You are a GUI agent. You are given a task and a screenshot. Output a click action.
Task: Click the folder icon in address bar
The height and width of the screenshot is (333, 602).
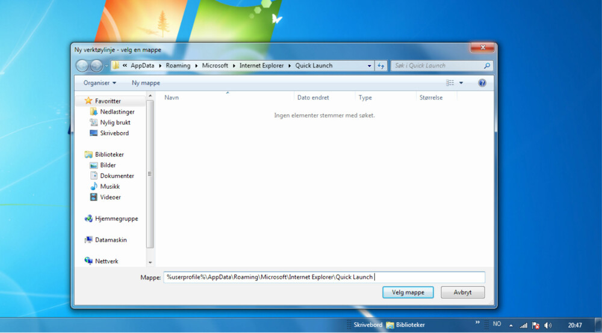coord(116,66)
